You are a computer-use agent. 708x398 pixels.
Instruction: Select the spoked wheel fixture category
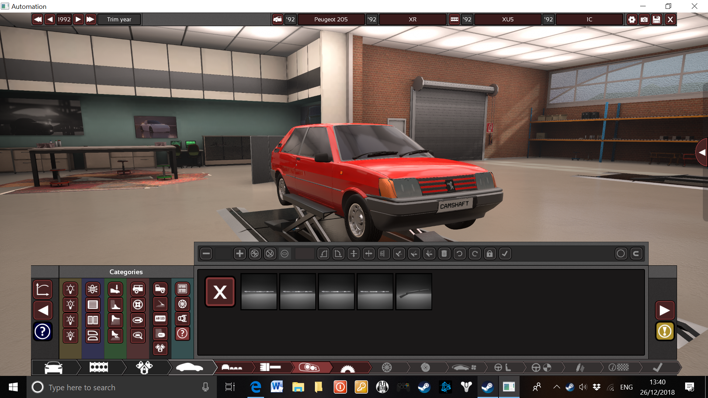[183, 304]
